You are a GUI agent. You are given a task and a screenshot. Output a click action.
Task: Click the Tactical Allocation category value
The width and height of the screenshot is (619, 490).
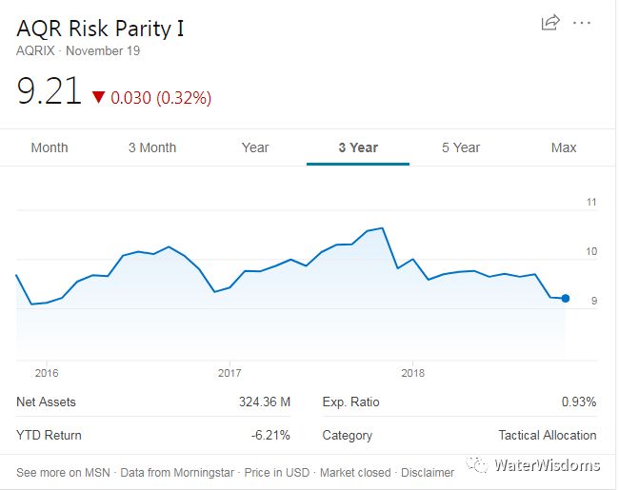[x=548, y=435]
